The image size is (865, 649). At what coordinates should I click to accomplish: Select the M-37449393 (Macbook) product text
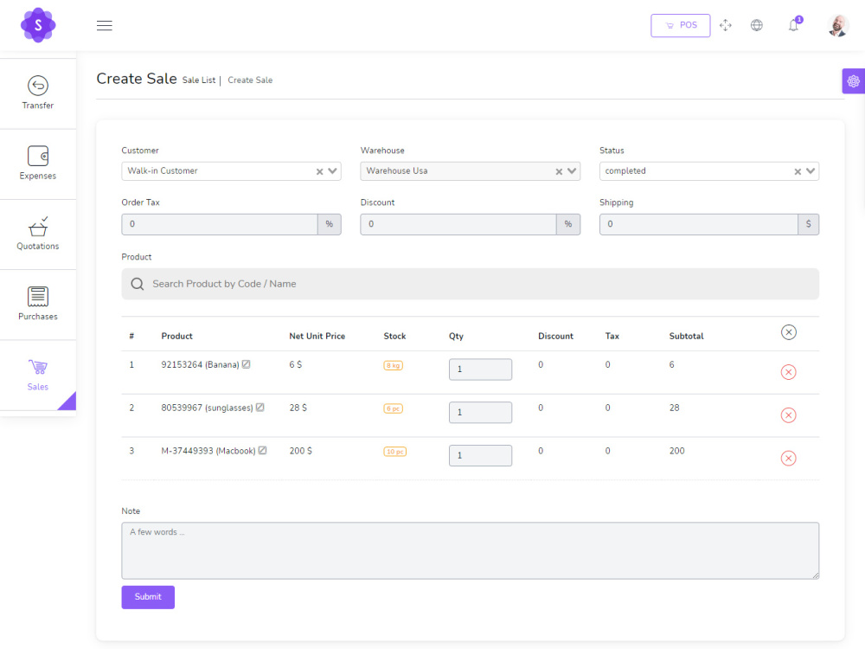208,451
